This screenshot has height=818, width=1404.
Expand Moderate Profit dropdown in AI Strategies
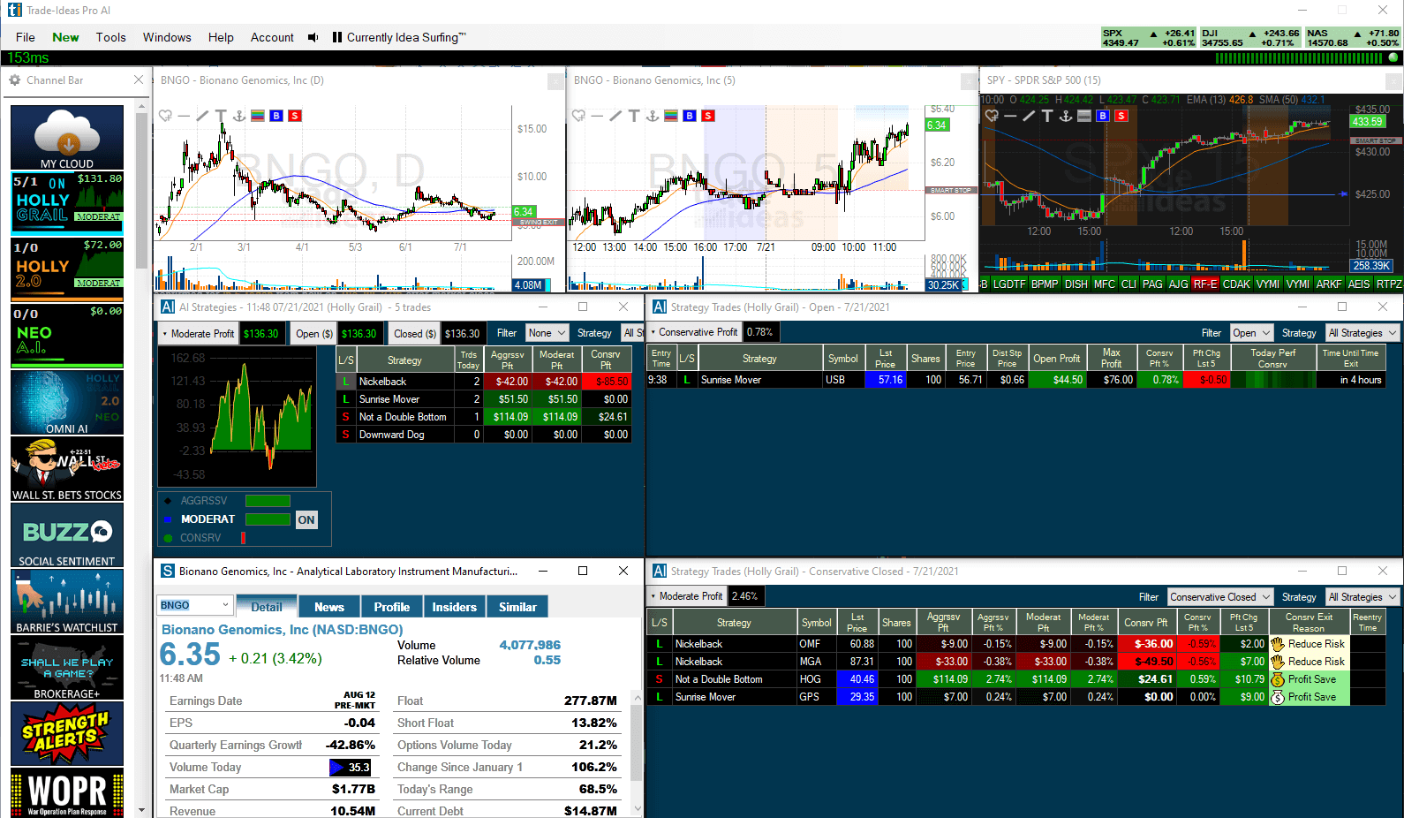click(x=197, y=333)
